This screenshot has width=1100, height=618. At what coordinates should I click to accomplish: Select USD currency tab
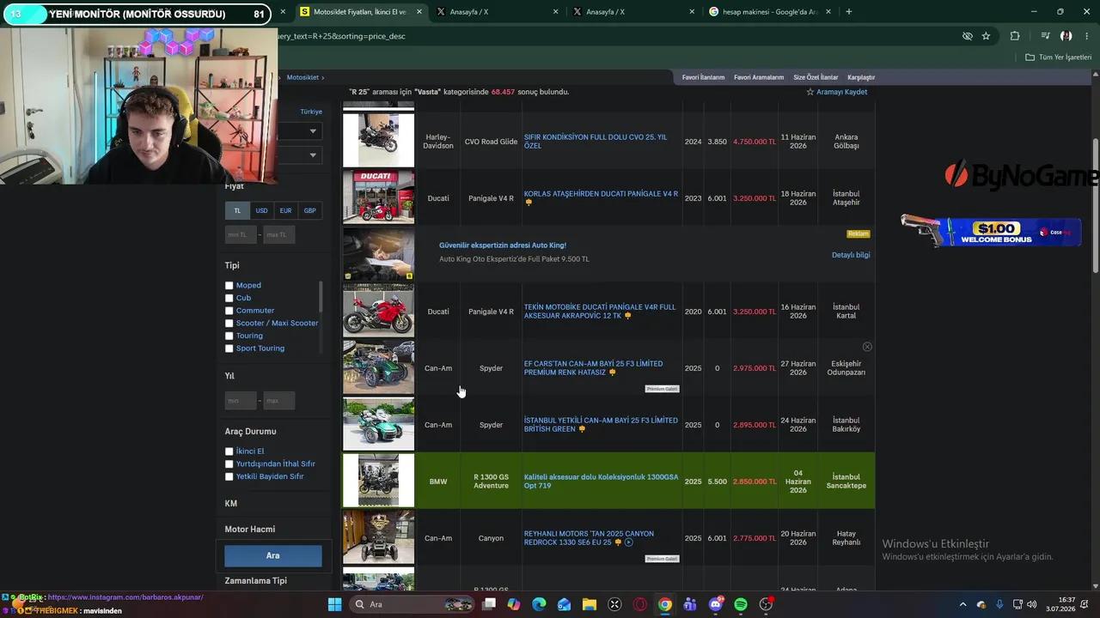261,210
